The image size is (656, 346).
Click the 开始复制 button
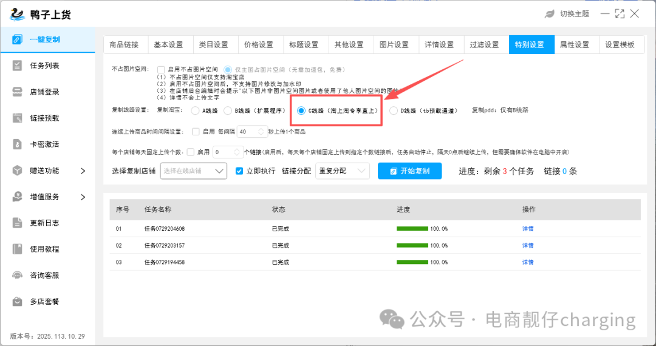[x=409, y=171]
